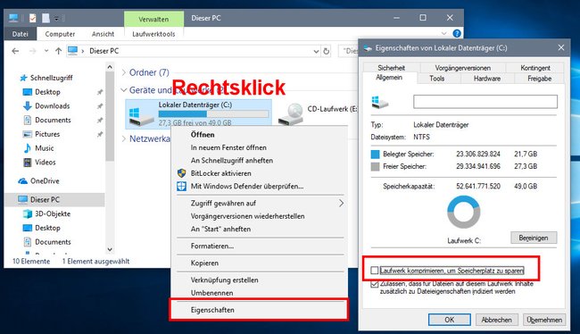Click the navigation pane scrollbar up arrow
580x334 pixels.
click(110, 67)
